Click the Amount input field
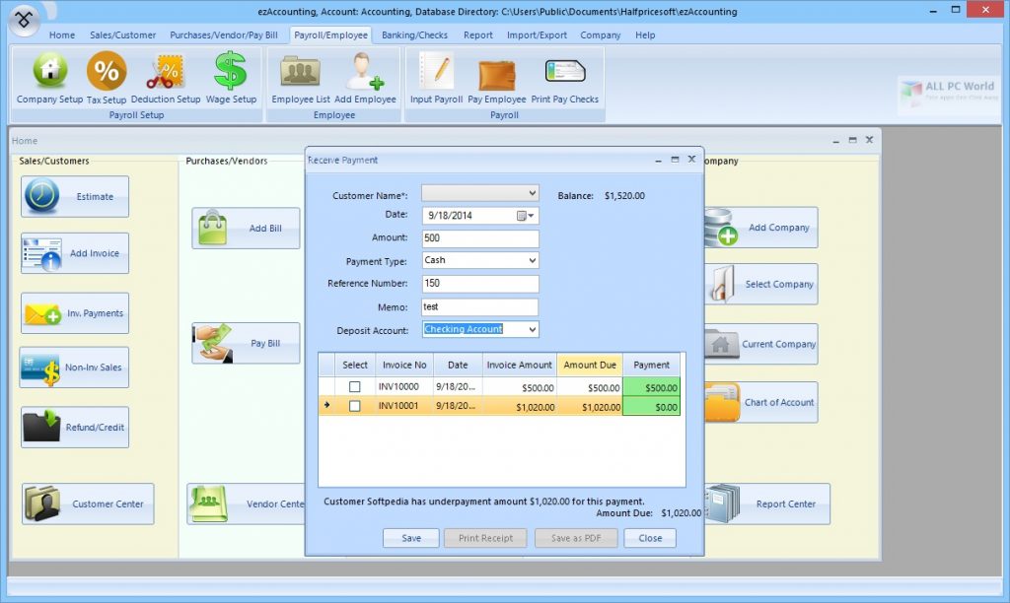Screen dimensions: 1010x603 [x=480, y=238]
